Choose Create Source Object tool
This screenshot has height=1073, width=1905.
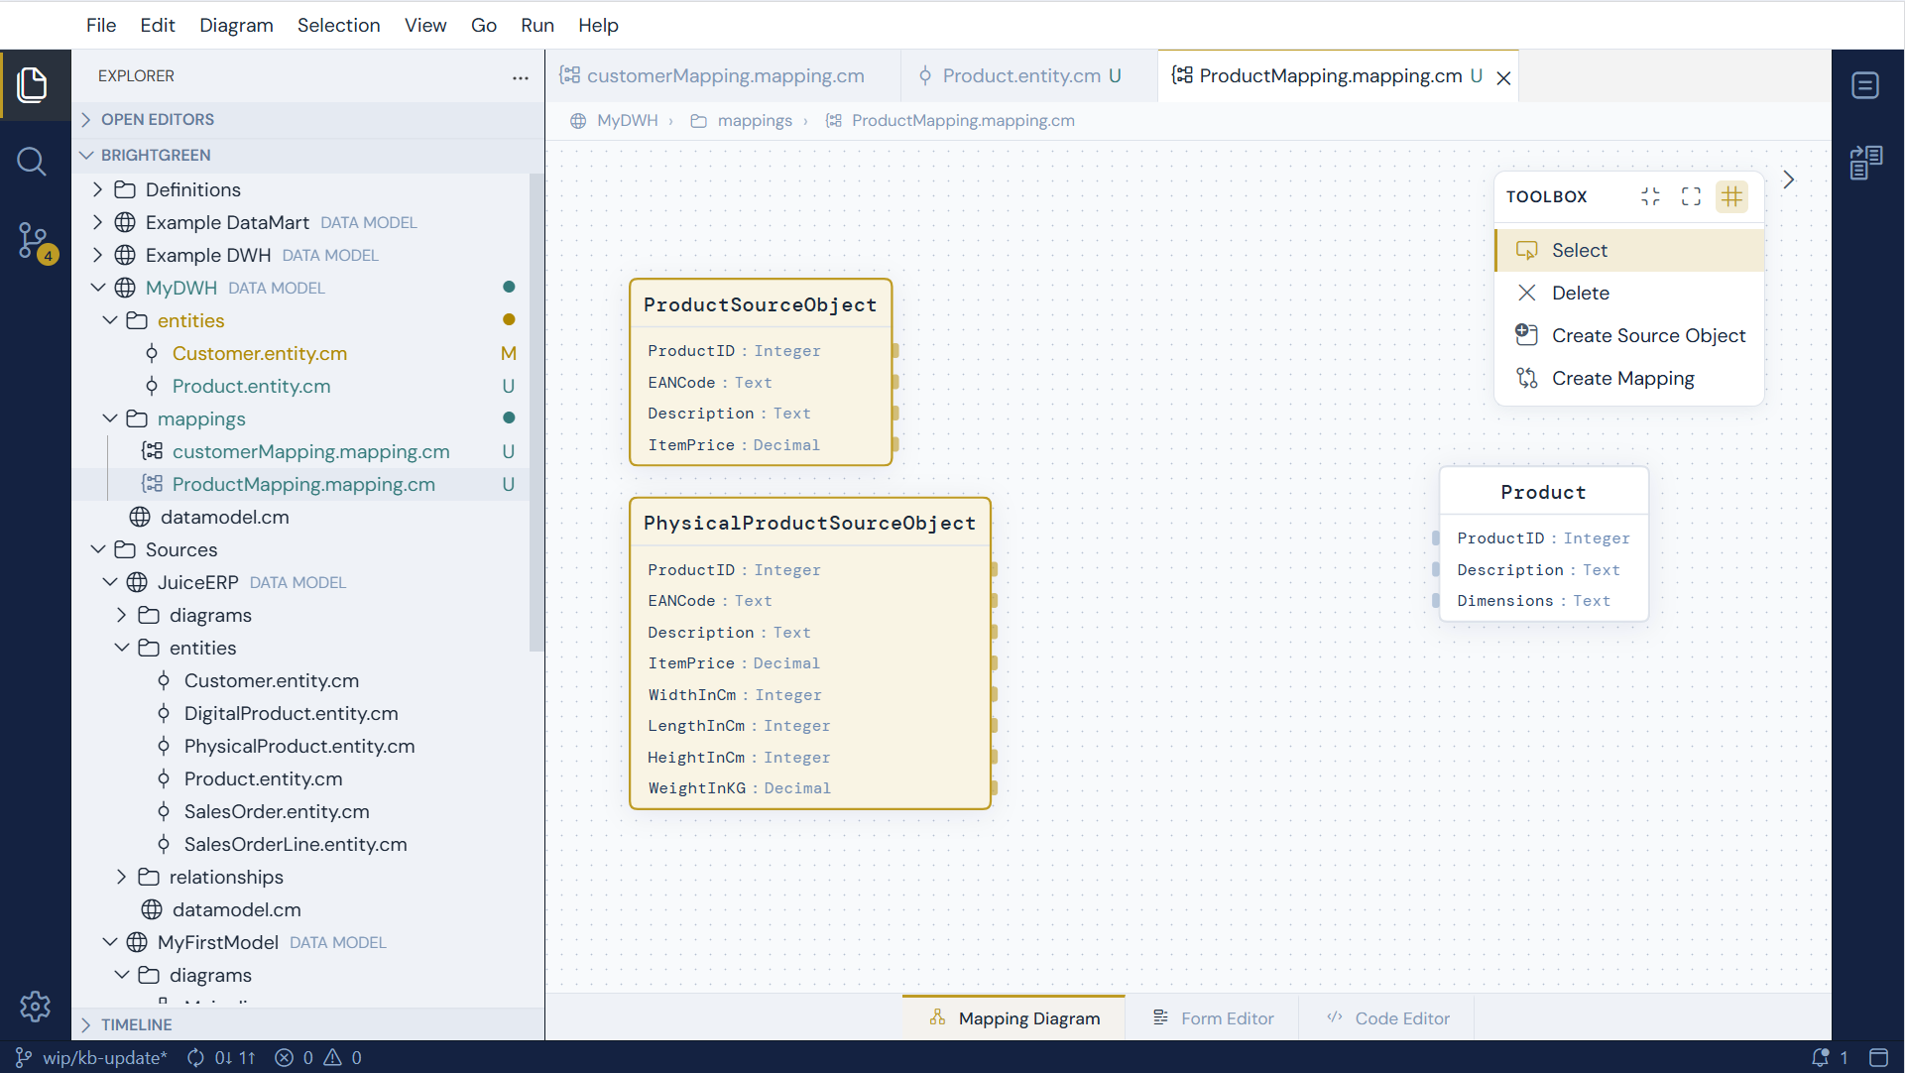tap(1629, 336)
